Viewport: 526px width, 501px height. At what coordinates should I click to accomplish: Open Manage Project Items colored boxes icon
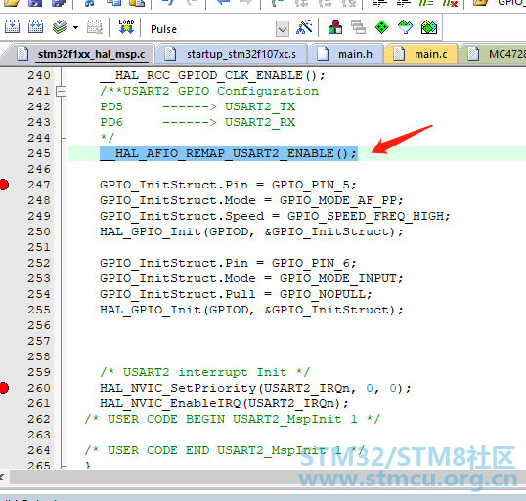pyautogui.click(x=335, y=26)
